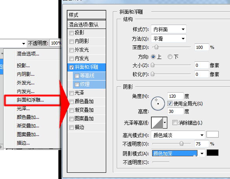Click the black shadow color swatch

click(x=212, y=153)
